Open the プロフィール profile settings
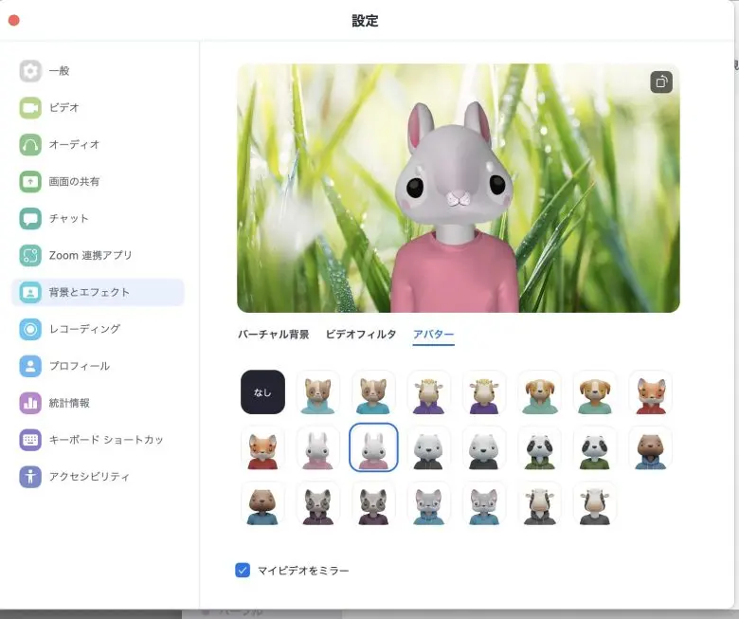Image resolution: width=739 pixels, height=619 pixels. click(x=98, y=366)
